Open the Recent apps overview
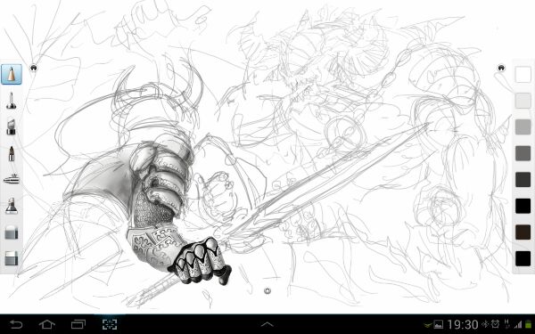This screenshot has height=334, width=535. point(78,324)
